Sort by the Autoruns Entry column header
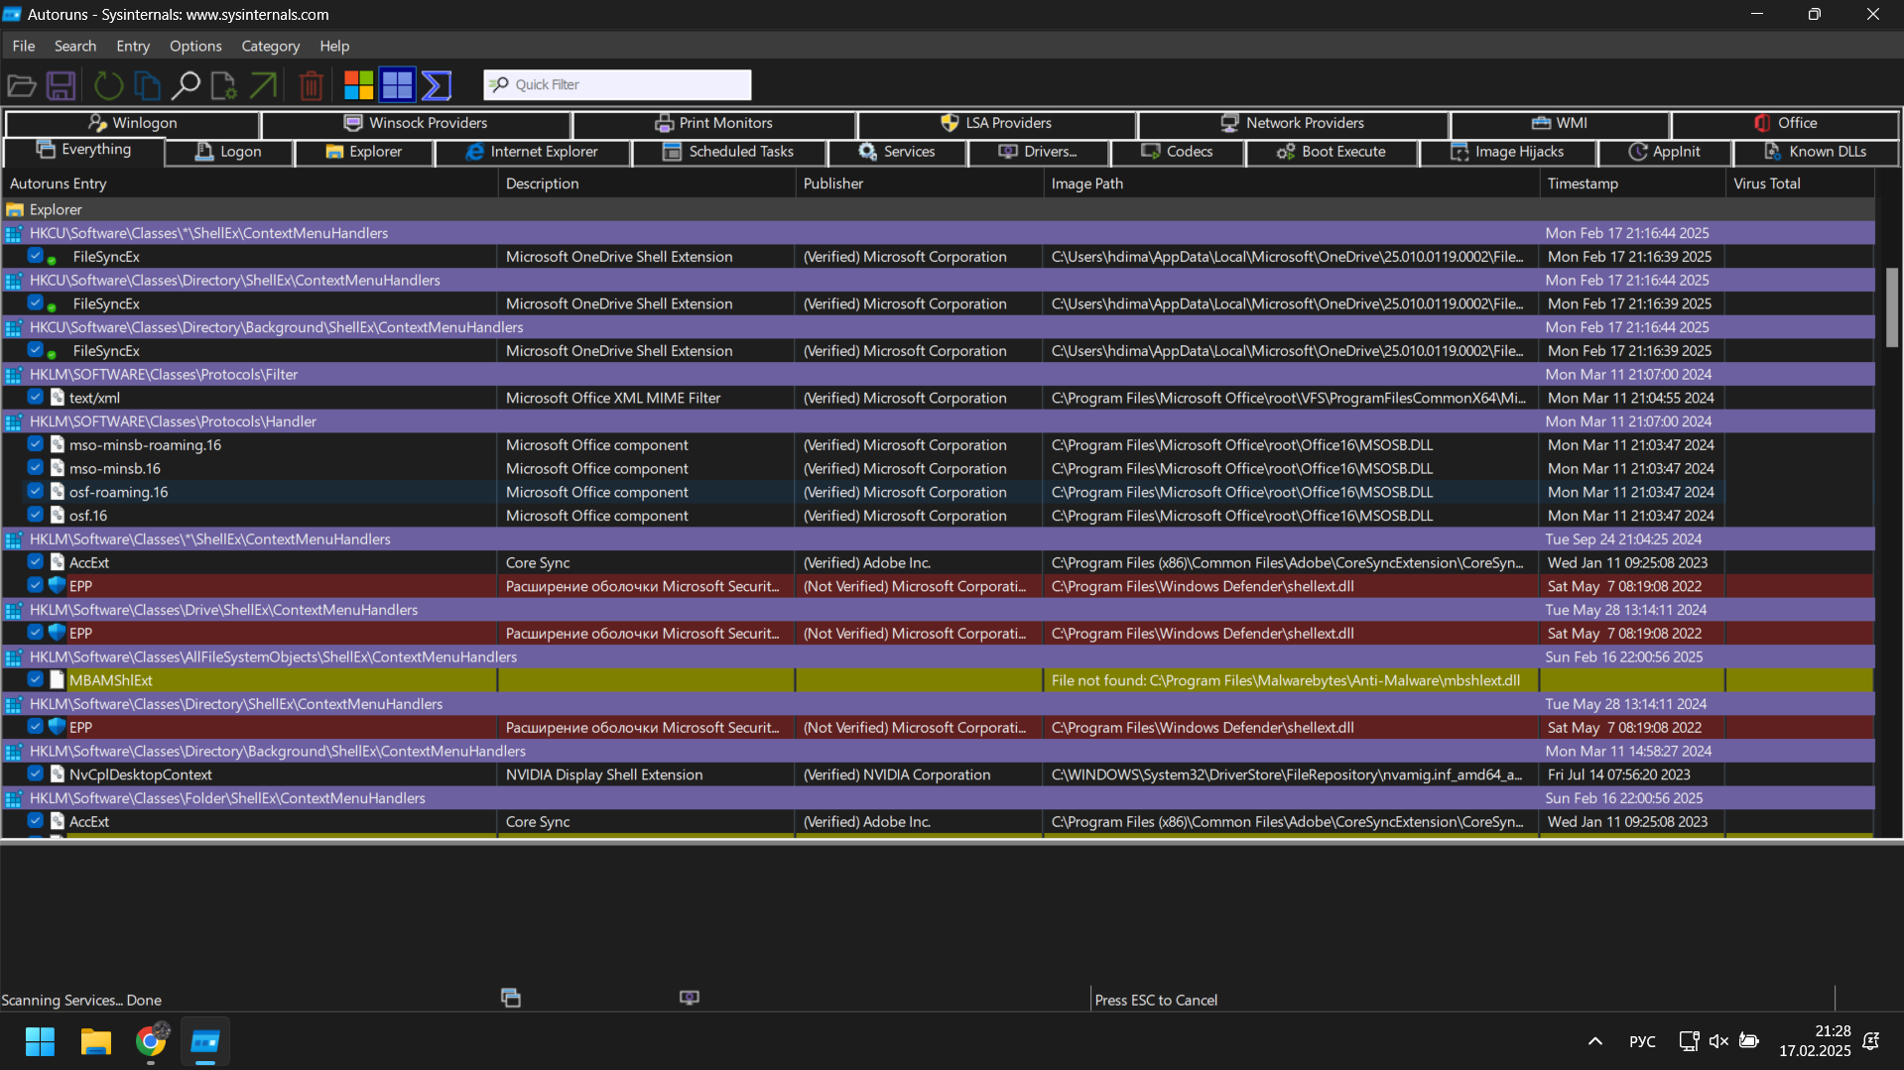Image resolution: width=1904 pixels, height=1070 pixels. coord(250,183)
